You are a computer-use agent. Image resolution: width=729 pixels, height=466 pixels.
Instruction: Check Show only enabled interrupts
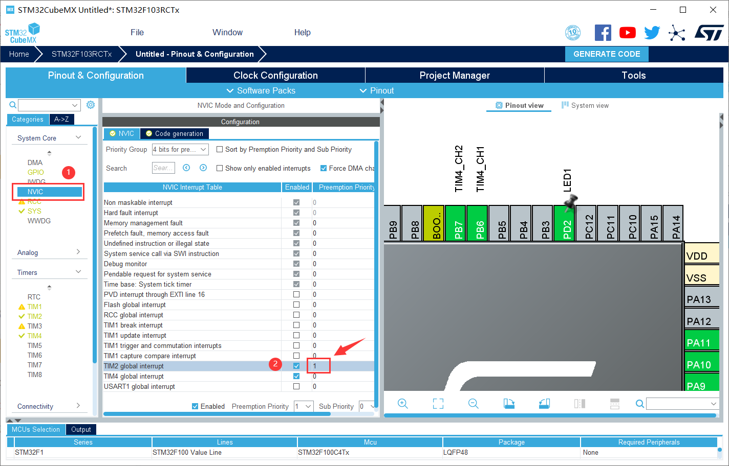pyautogui.click(x=220, y=168)
